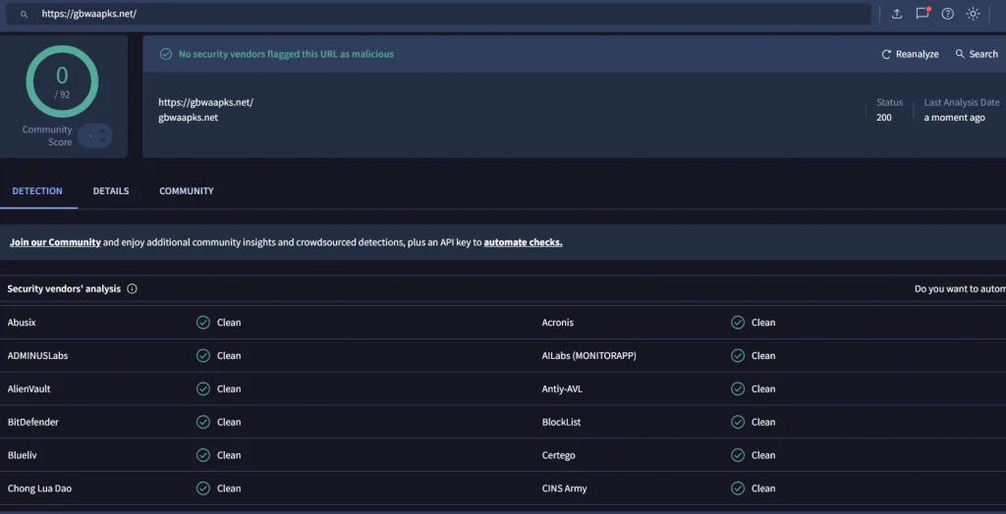This screenshot has height=514, width=1006.
Task: Click the info icon beside Security vendors' analysis
Action: coord(133,289)
